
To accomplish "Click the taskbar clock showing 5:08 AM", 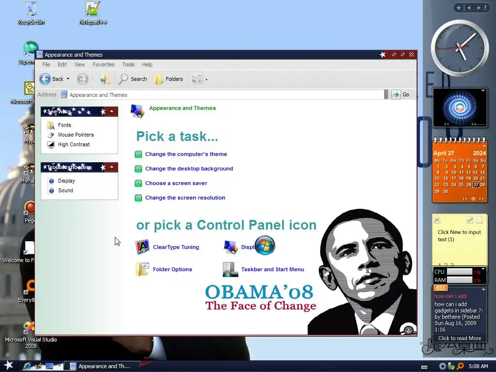I will [478, 366].
